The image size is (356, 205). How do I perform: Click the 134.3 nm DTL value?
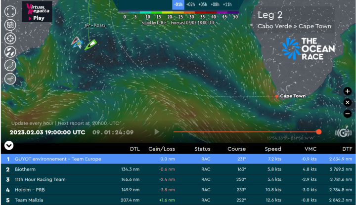131,169
